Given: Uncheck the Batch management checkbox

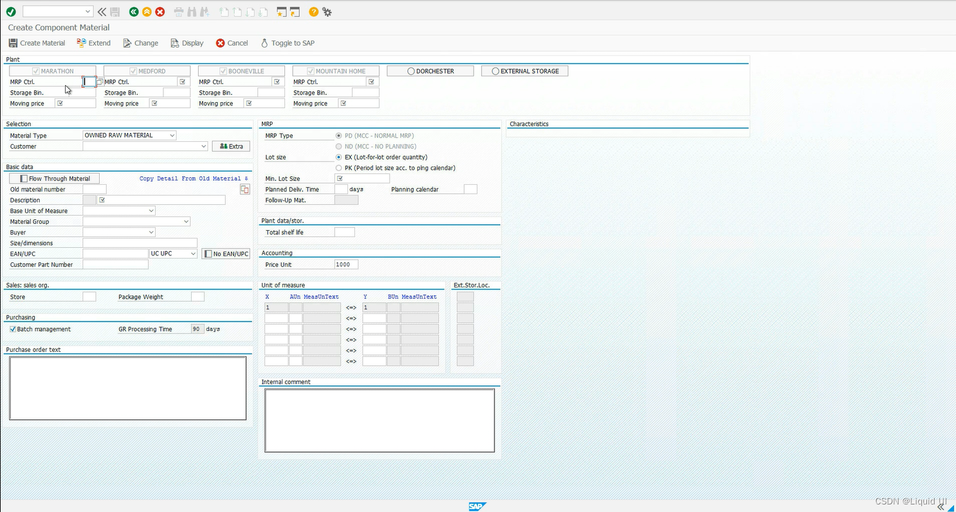Looking at the screenshot, I should (13, 329).
